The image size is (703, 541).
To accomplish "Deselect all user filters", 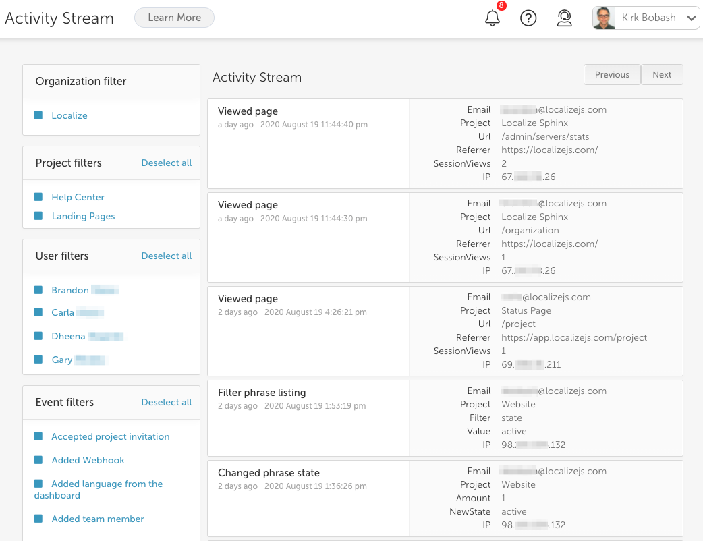I will click(x=167, y=256).
